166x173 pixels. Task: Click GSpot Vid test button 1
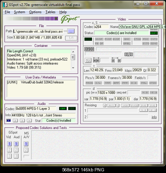(9, 144)
